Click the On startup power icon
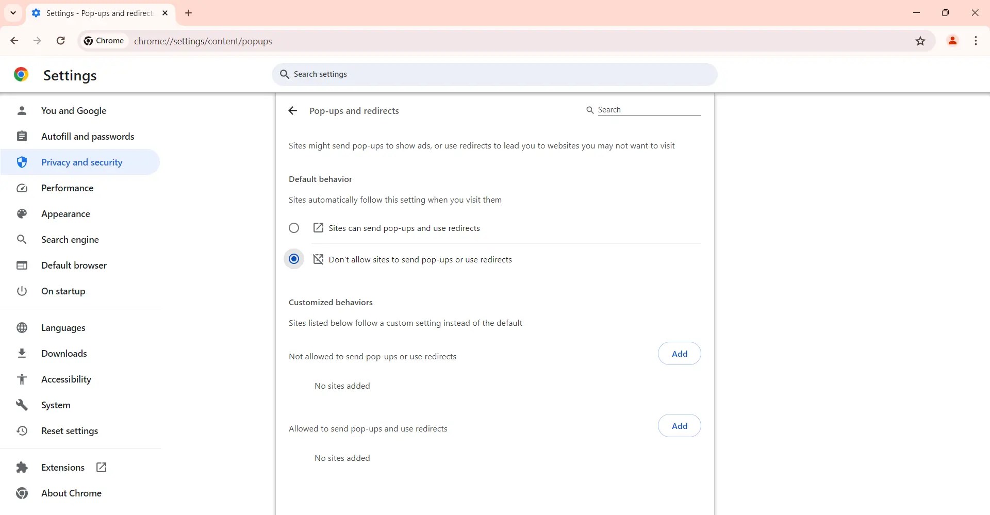Viewport: 990px width, 515px height. coord(21,291)
